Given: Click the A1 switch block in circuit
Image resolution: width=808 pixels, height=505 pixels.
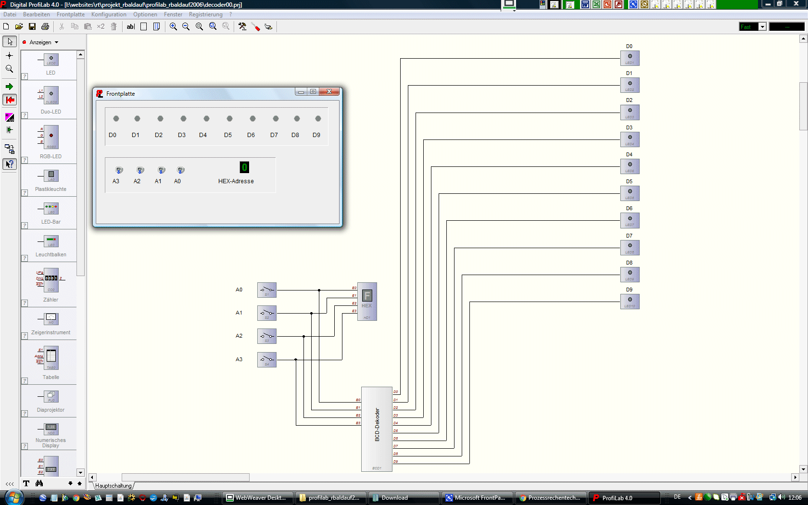Looking at the screenshot, I should click(x=267, y=313).
